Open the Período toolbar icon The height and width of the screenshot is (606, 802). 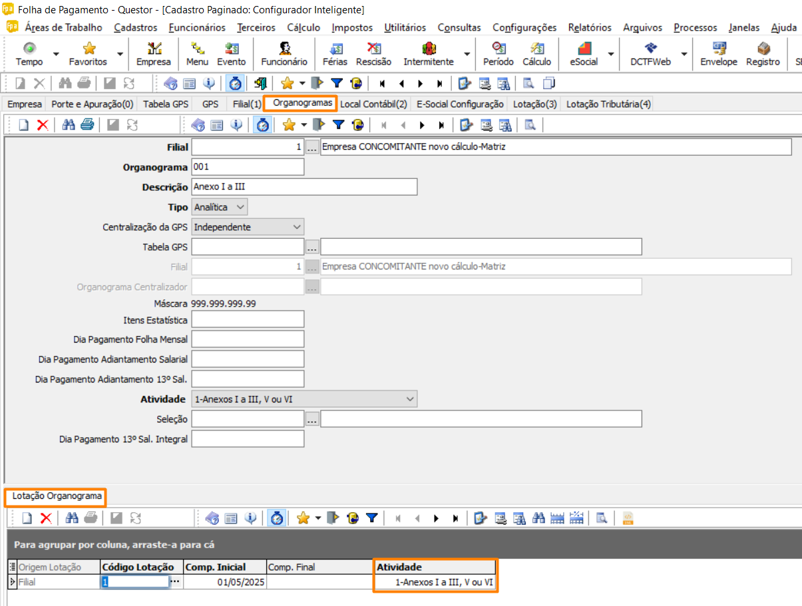pos(499,54)
